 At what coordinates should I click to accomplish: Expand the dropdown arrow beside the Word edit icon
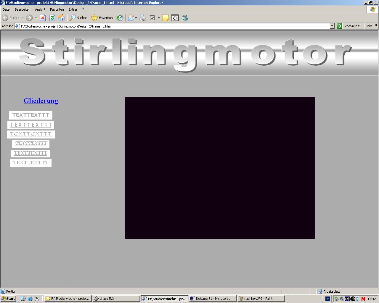click(159, 18)
